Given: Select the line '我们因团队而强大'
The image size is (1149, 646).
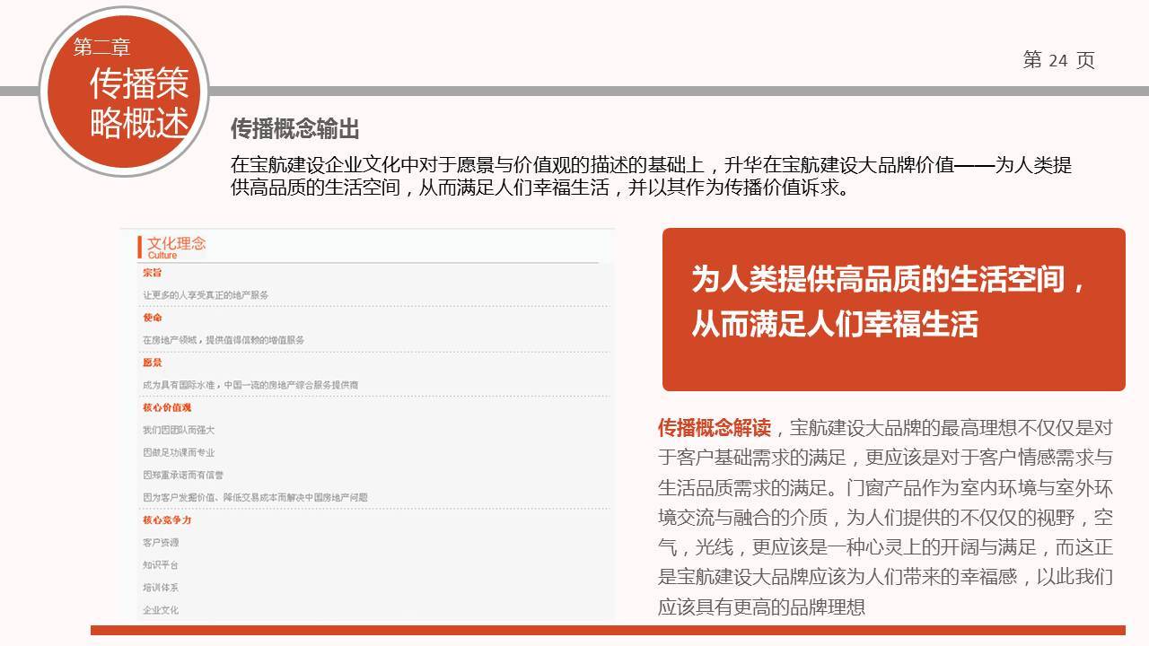Looking at the screenshot, I should [x=179, y=430].
